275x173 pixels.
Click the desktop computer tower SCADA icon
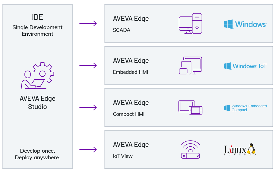pyautogui.click(x=190, y=24)
